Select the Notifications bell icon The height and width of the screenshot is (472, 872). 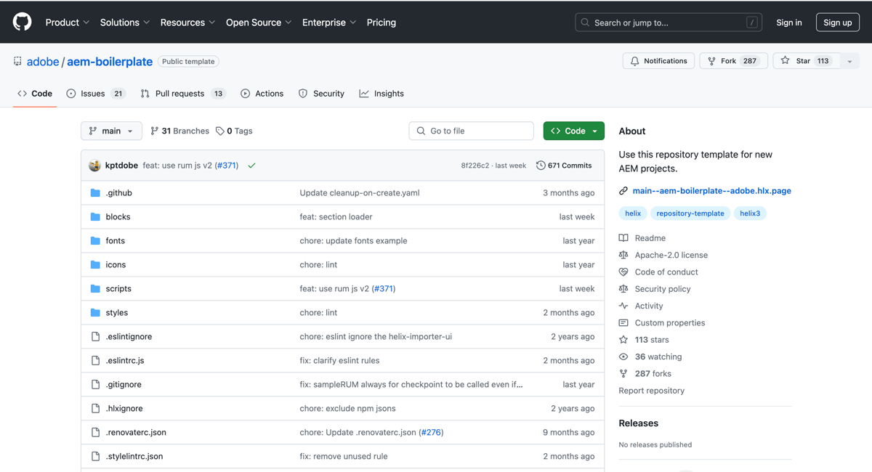634,60
